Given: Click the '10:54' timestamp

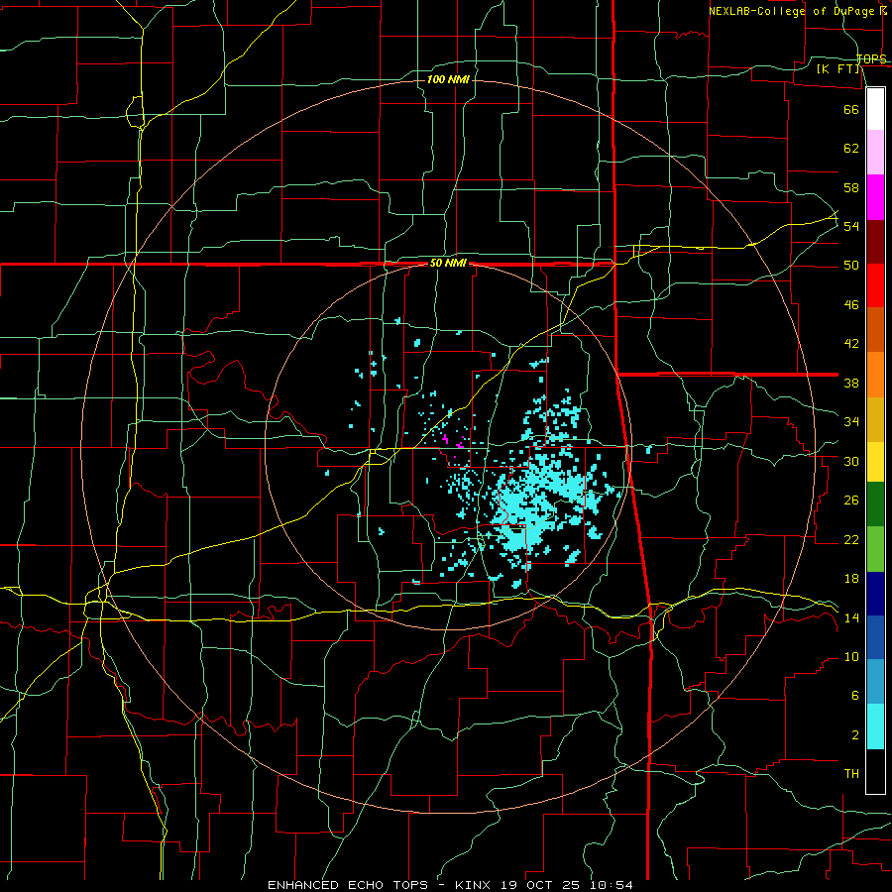Looking at the screenshot, I should (x=611, y=885).
